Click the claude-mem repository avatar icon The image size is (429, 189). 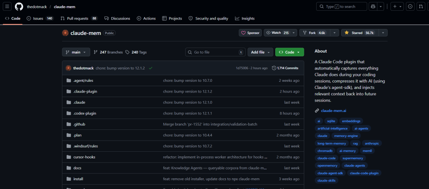coord(66,33)
